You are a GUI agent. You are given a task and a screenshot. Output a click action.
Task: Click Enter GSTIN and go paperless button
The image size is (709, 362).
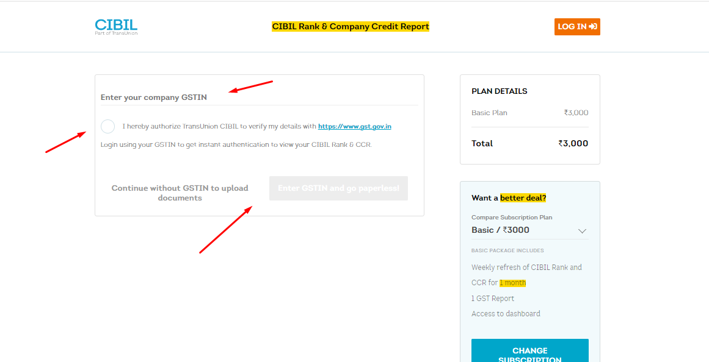tap(338, 188)
